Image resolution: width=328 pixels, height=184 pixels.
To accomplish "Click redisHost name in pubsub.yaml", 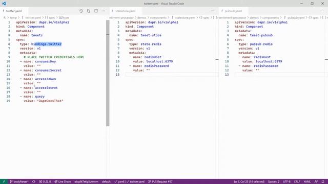I will click(x=262, y=57).
